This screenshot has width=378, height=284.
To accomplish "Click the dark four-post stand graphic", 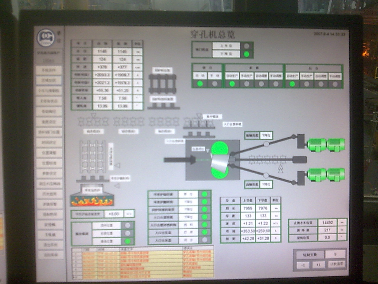I will tap(163, 85).
